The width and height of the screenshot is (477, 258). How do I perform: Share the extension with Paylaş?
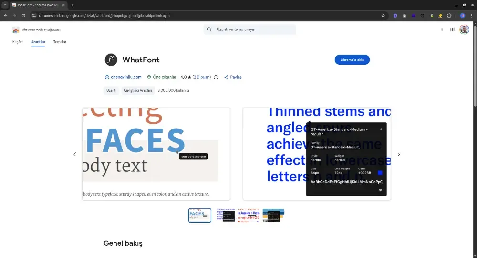[x=233, y=77]
